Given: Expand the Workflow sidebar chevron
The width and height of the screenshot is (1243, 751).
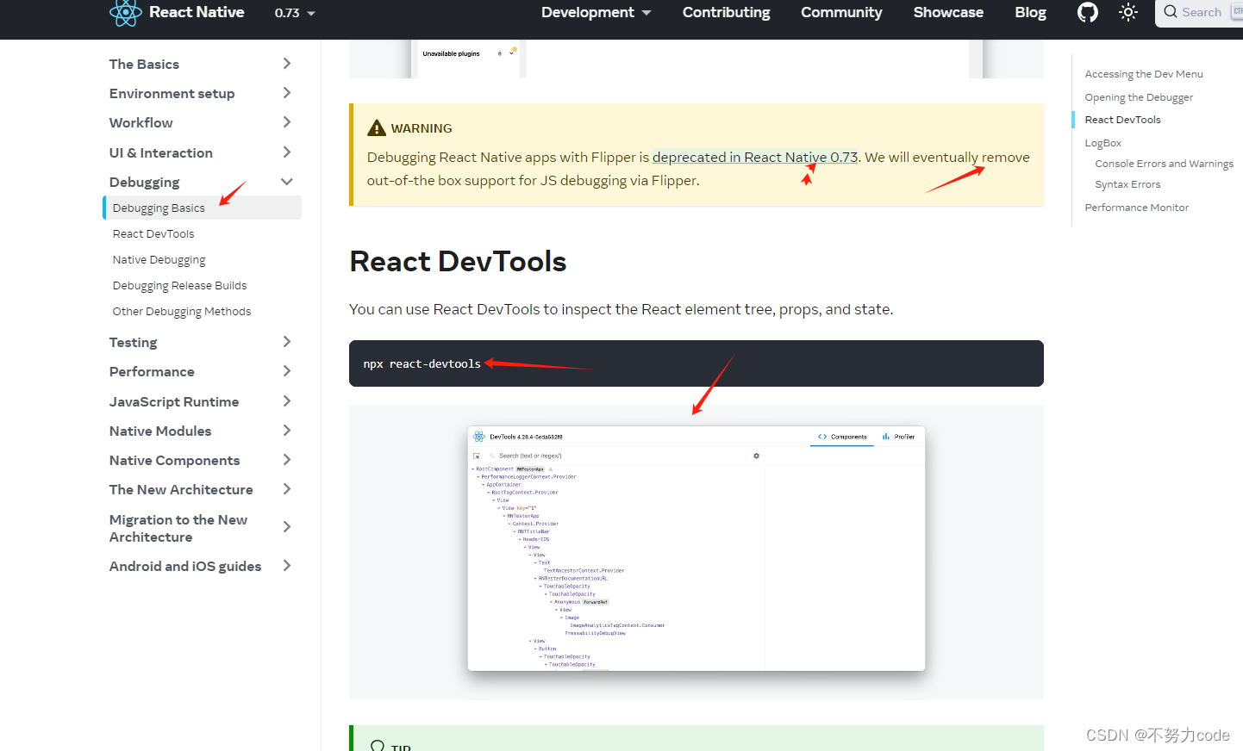Looking at the screenshot, I should pos(287,122).
